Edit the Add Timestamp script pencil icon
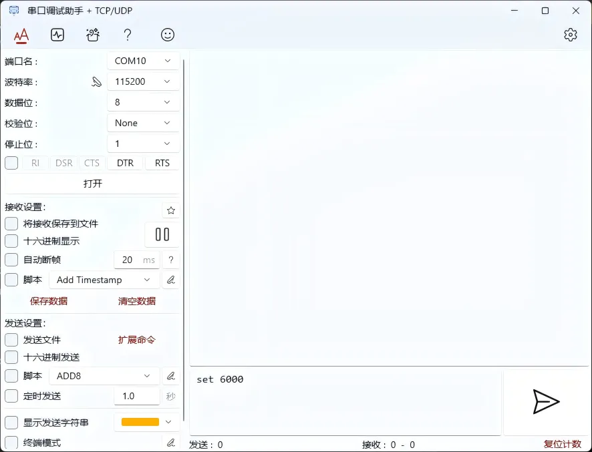Image resolution: width=592 pixels, height=452 pixels. tap(171, 280)
